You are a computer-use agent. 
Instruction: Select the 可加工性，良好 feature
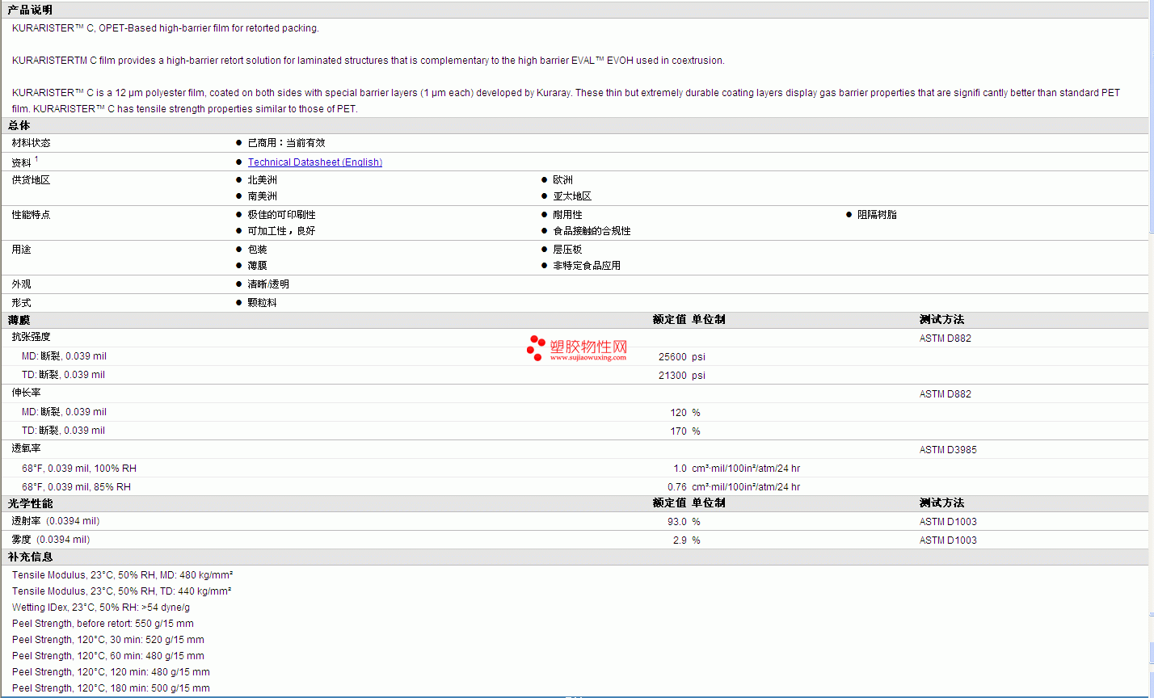coord(281,231)
